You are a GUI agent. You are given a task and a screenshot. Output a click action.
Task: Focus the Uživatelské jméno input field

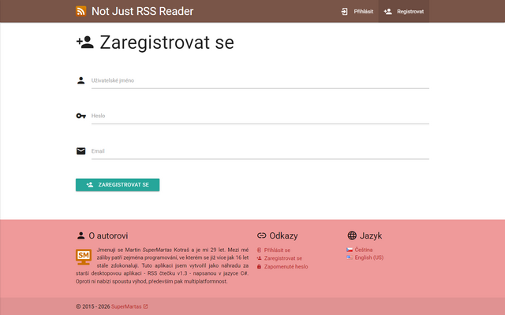point(260,80)
